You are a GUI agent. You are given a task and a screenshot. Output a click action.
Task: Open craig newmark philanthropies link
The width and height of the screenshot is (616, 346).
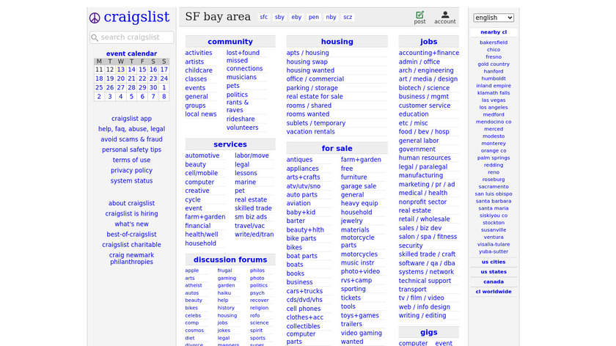(131, 259)
